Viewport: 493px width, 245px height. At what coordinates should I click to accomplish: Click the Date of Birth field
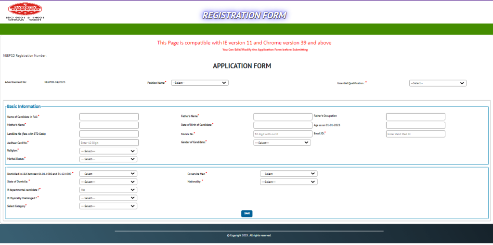click(283, 125)
